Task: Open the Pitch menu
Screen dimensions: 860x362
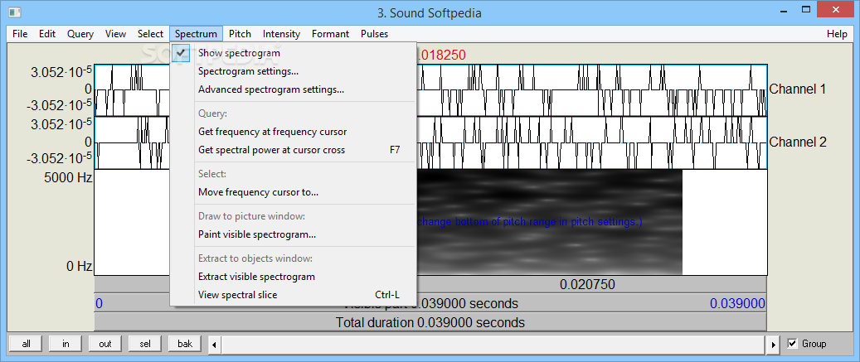Action: (241, 34)
